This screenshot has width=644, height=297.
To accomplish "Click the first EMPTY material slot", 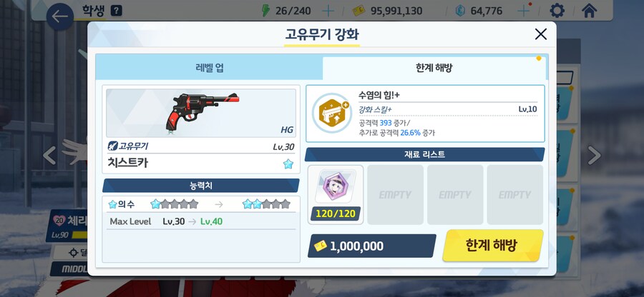I will pos(395,195).
